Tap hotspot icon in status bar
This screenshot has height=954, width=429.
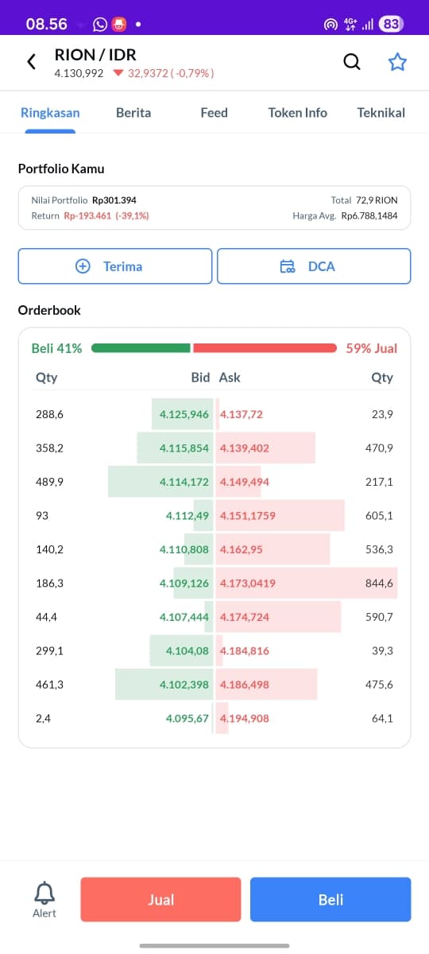point(331,24)
